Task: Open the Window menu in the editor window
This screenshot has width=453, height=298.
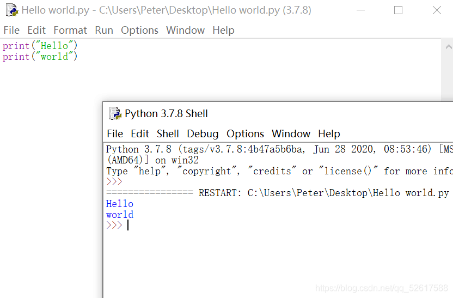Action: (x=185, y=30)
